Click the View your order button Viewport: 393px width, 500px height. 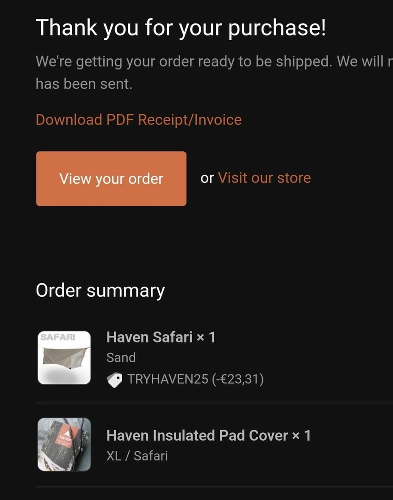click(x=111, y=179)
